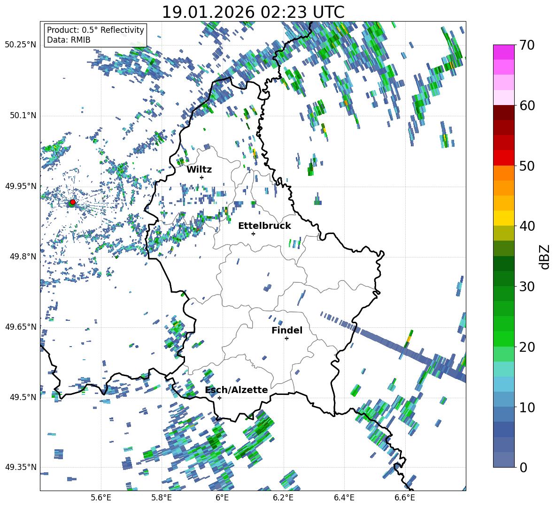Click the 49.65°N latitude label
Viewport: 556px width, 507px height.
[21, 326]
